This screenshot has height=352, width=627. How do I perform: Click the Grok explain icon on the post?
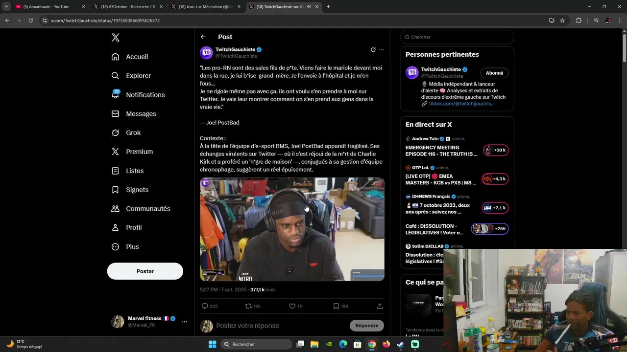373,50
